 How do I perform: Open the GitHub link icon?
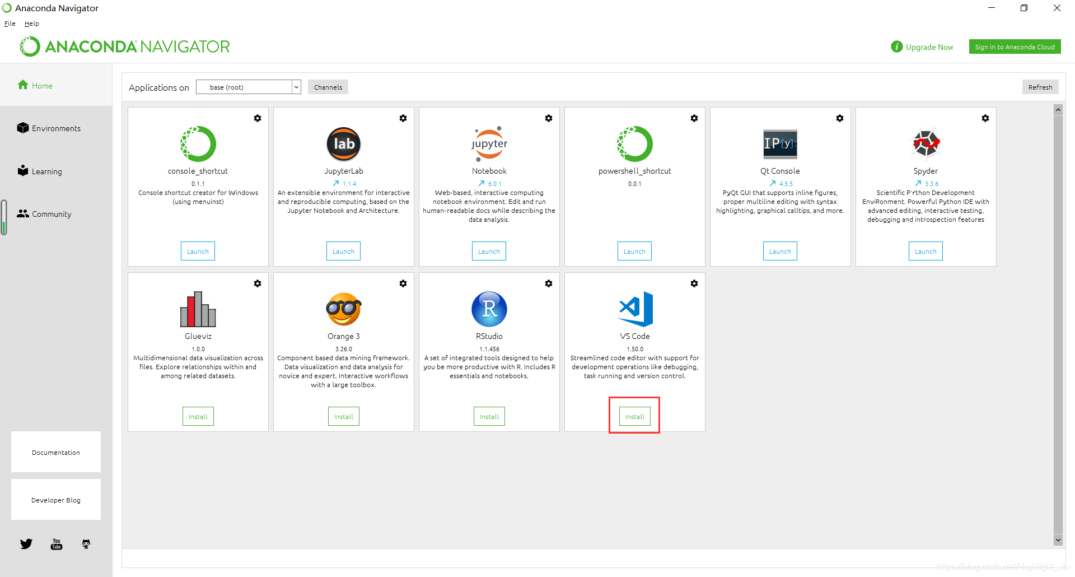86,544
